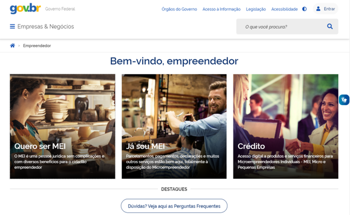The height and width of the screenshot is (215, 350).
Task: Go to home via breadcrumb house icon
Action: pyautogui.click(x=13, y=46)
